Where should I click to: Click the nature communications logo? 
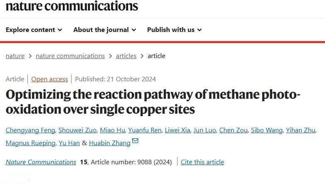click(72, 6)
